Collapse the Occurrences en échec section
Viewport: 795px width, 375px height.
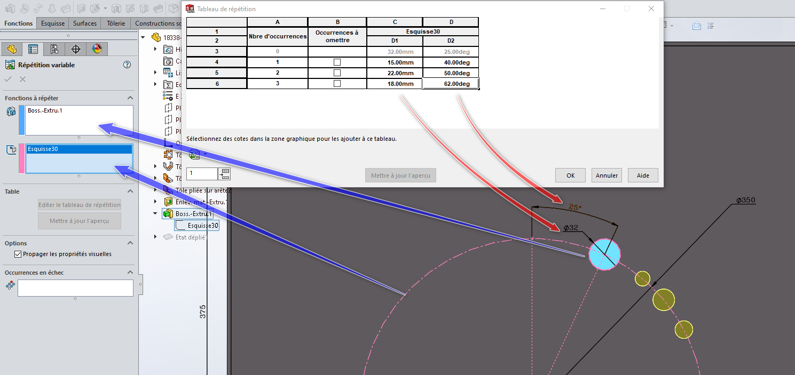[x=130, y=273]
